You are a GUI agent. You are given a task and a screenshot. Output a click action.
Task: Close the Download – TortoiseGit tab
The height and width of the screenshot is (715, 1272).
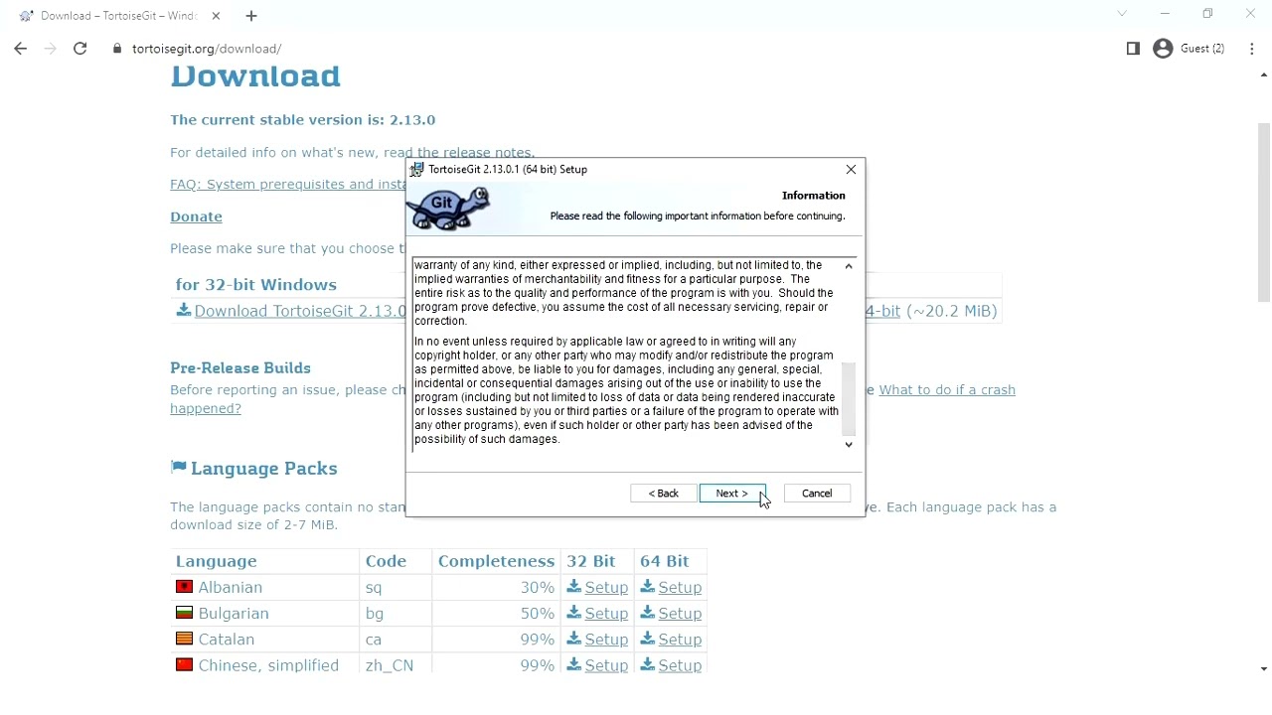click(216, 16)
